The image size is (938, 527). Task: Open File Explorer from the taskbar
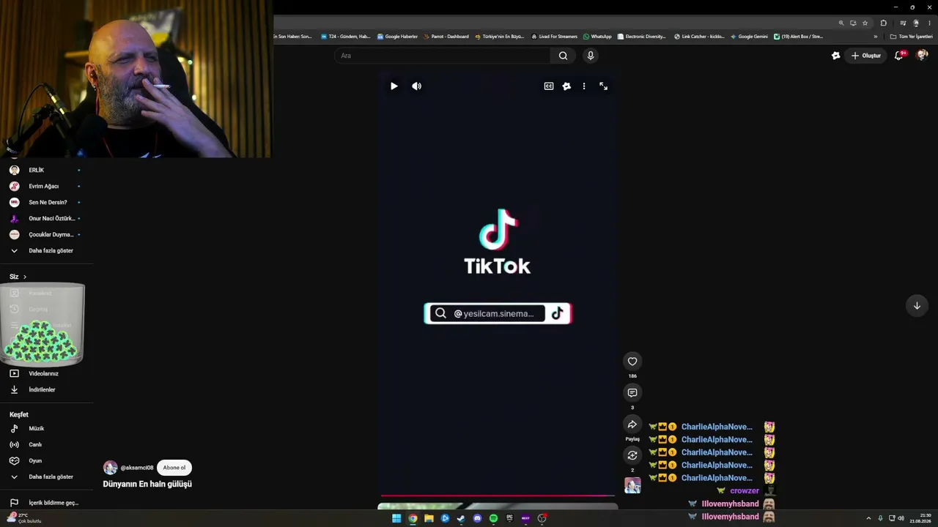[429, 518]
